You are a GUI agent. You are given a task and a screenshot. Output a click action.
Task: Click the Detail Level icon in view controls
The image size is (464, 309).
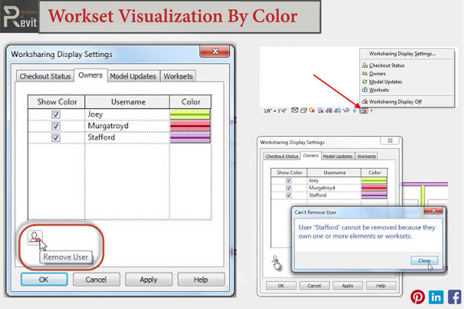(x=295, y=110)
